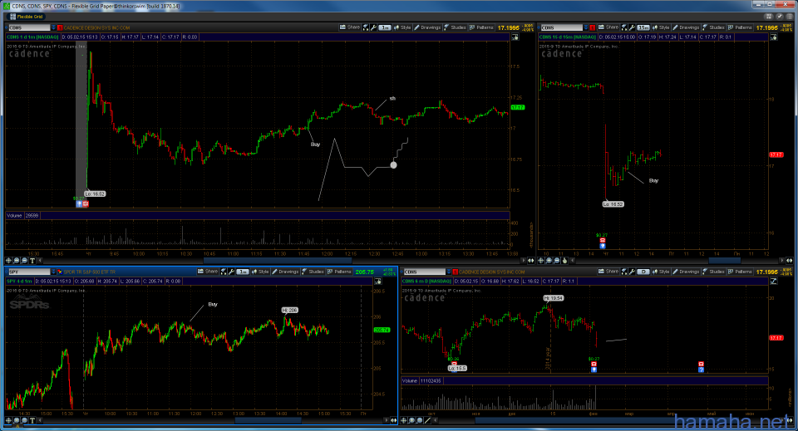Image resolution: width=798 pixels, height=431 pixels.
Task: Click Volume label in top-left chart
Action: [x=14, y=216]
